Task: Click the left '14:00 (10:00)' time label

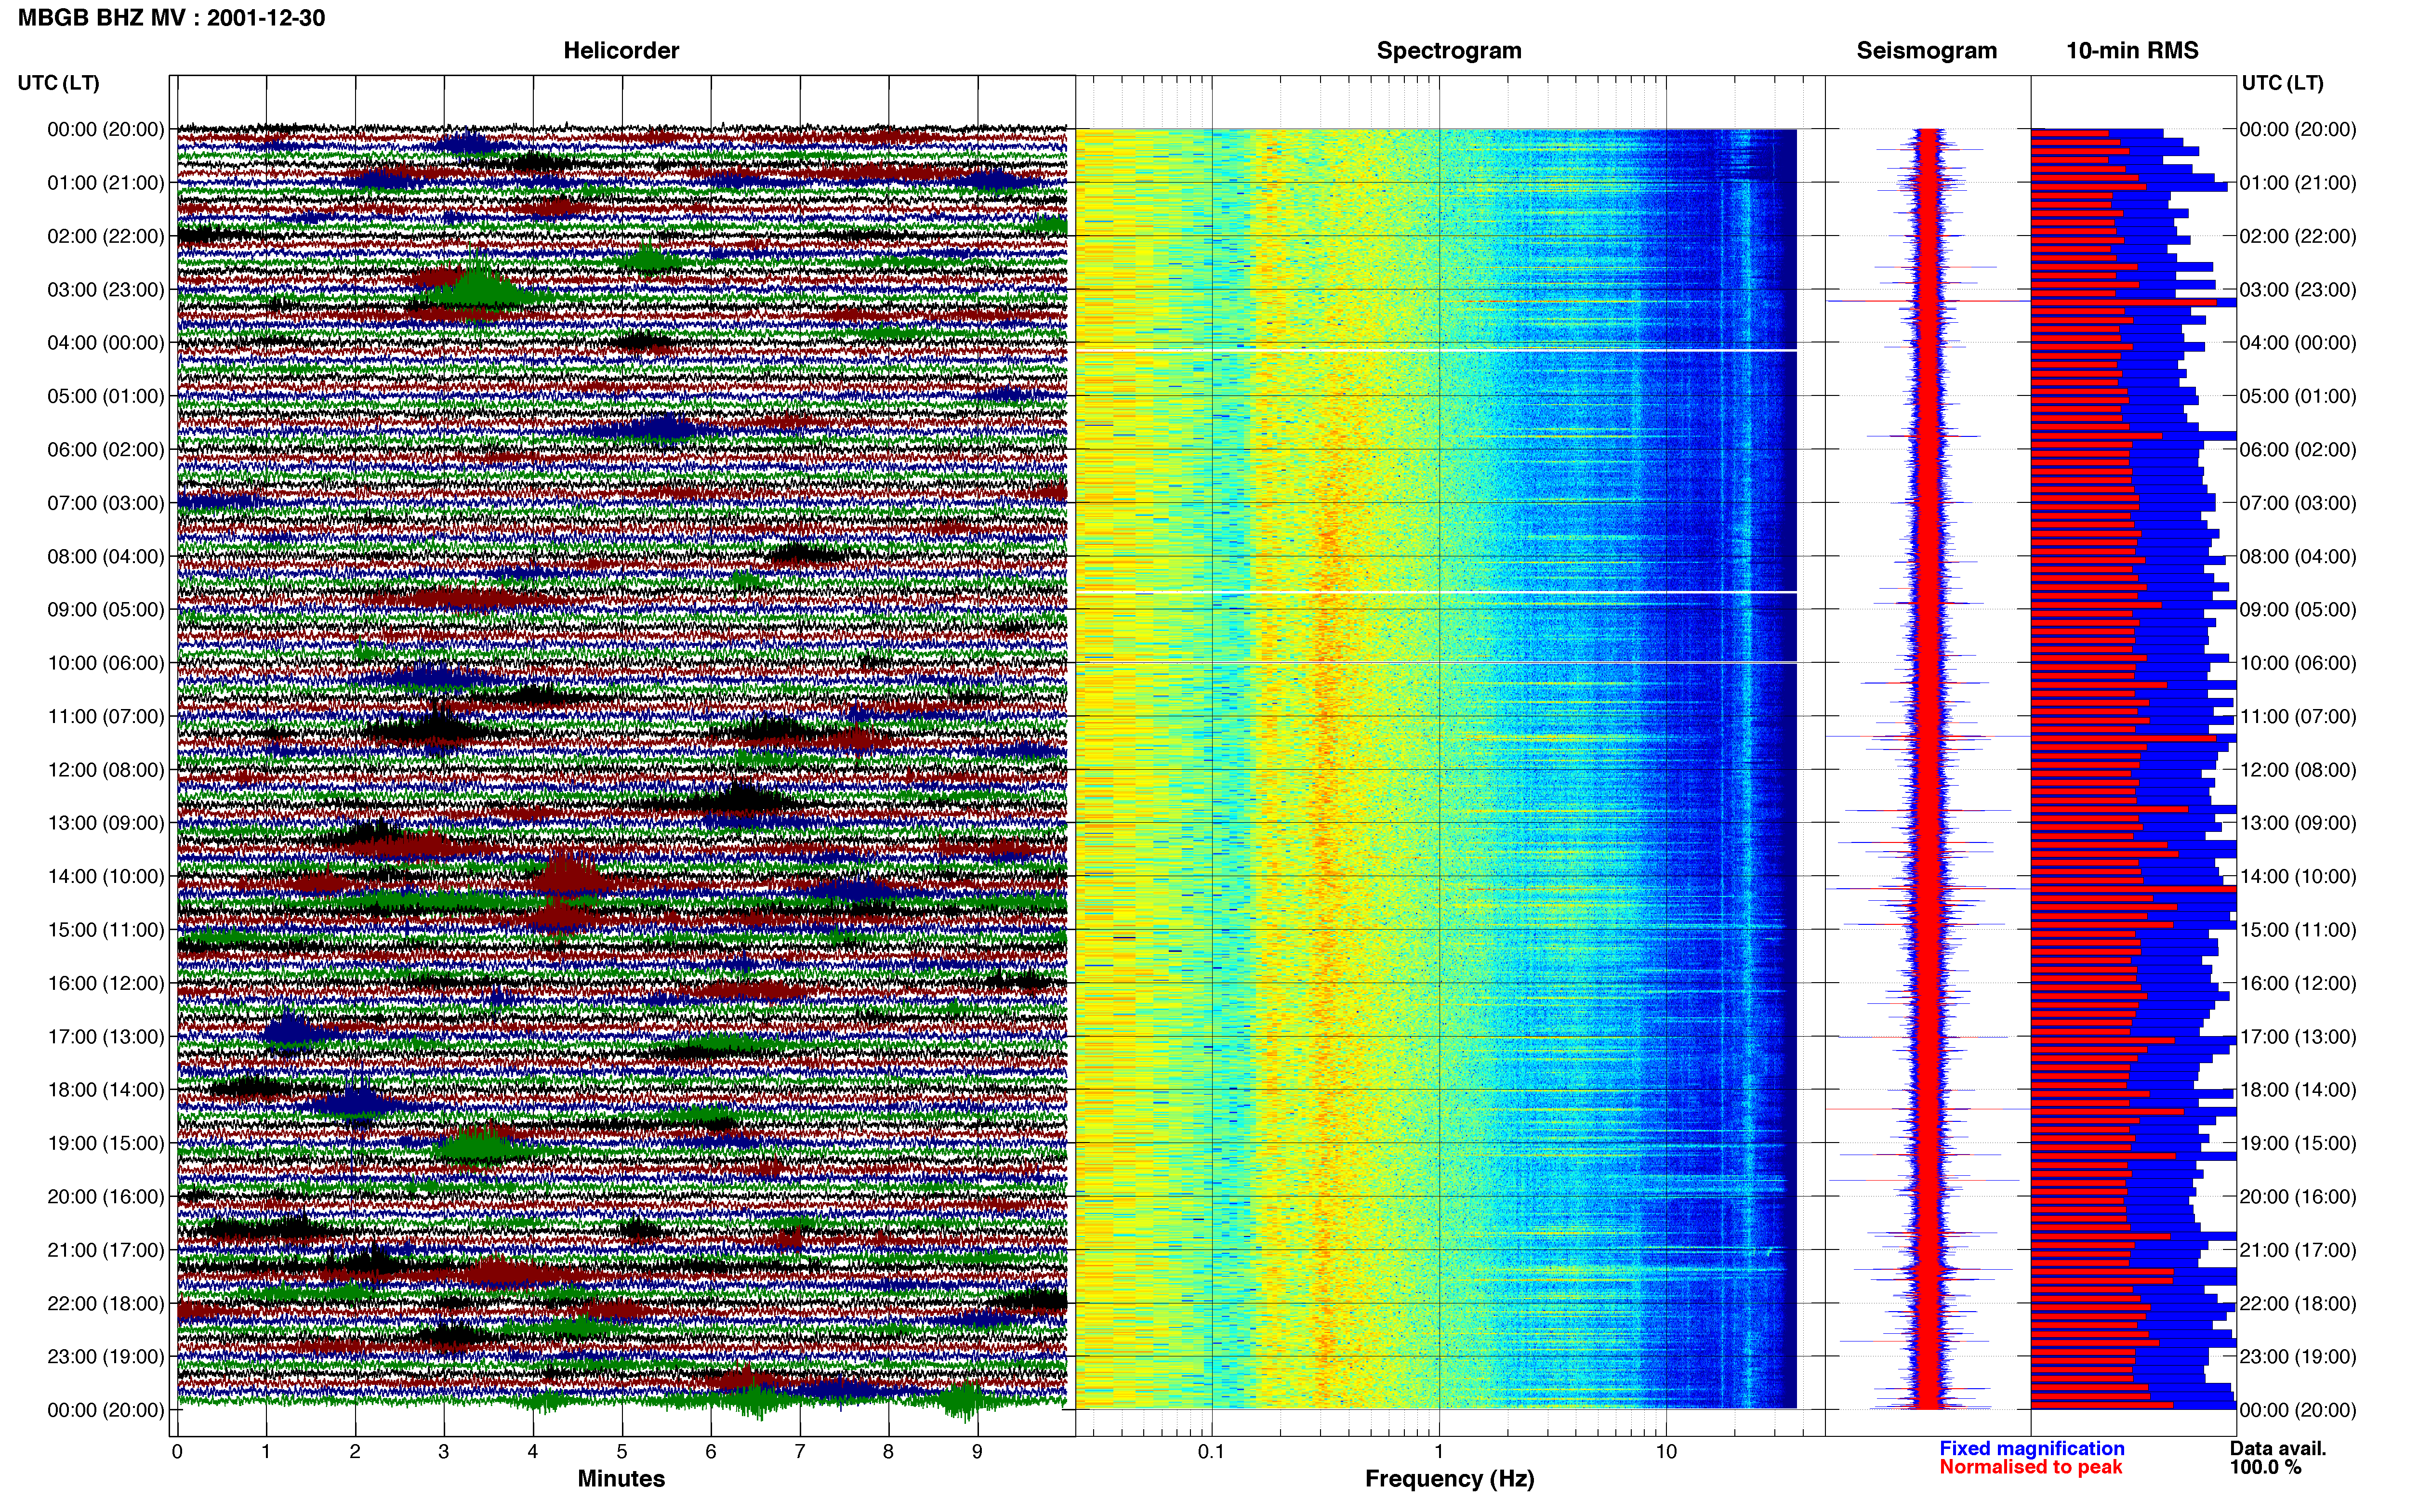Action: point(105,877)
